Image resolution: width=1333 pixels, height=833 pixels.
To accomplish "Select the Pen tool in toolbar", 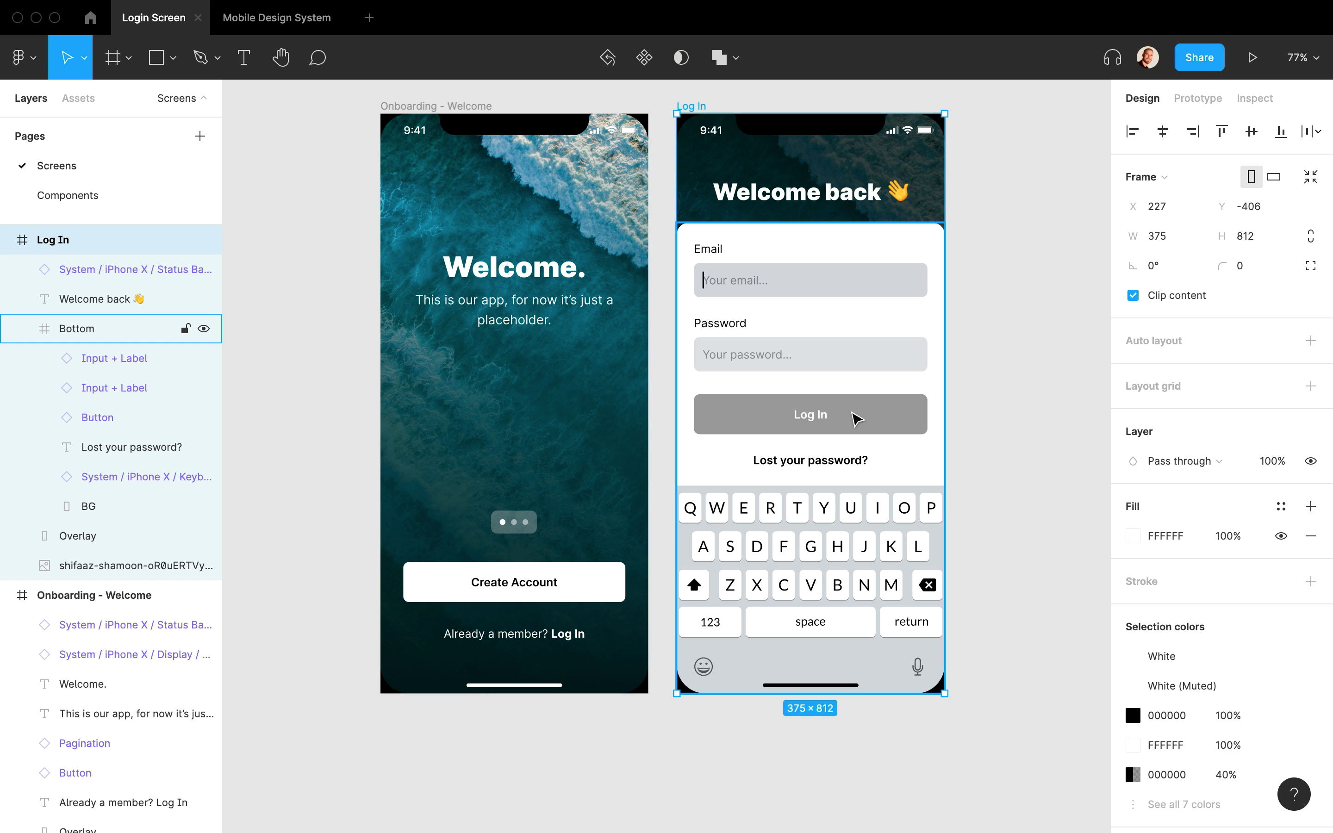I will click(x=201, y=56).
